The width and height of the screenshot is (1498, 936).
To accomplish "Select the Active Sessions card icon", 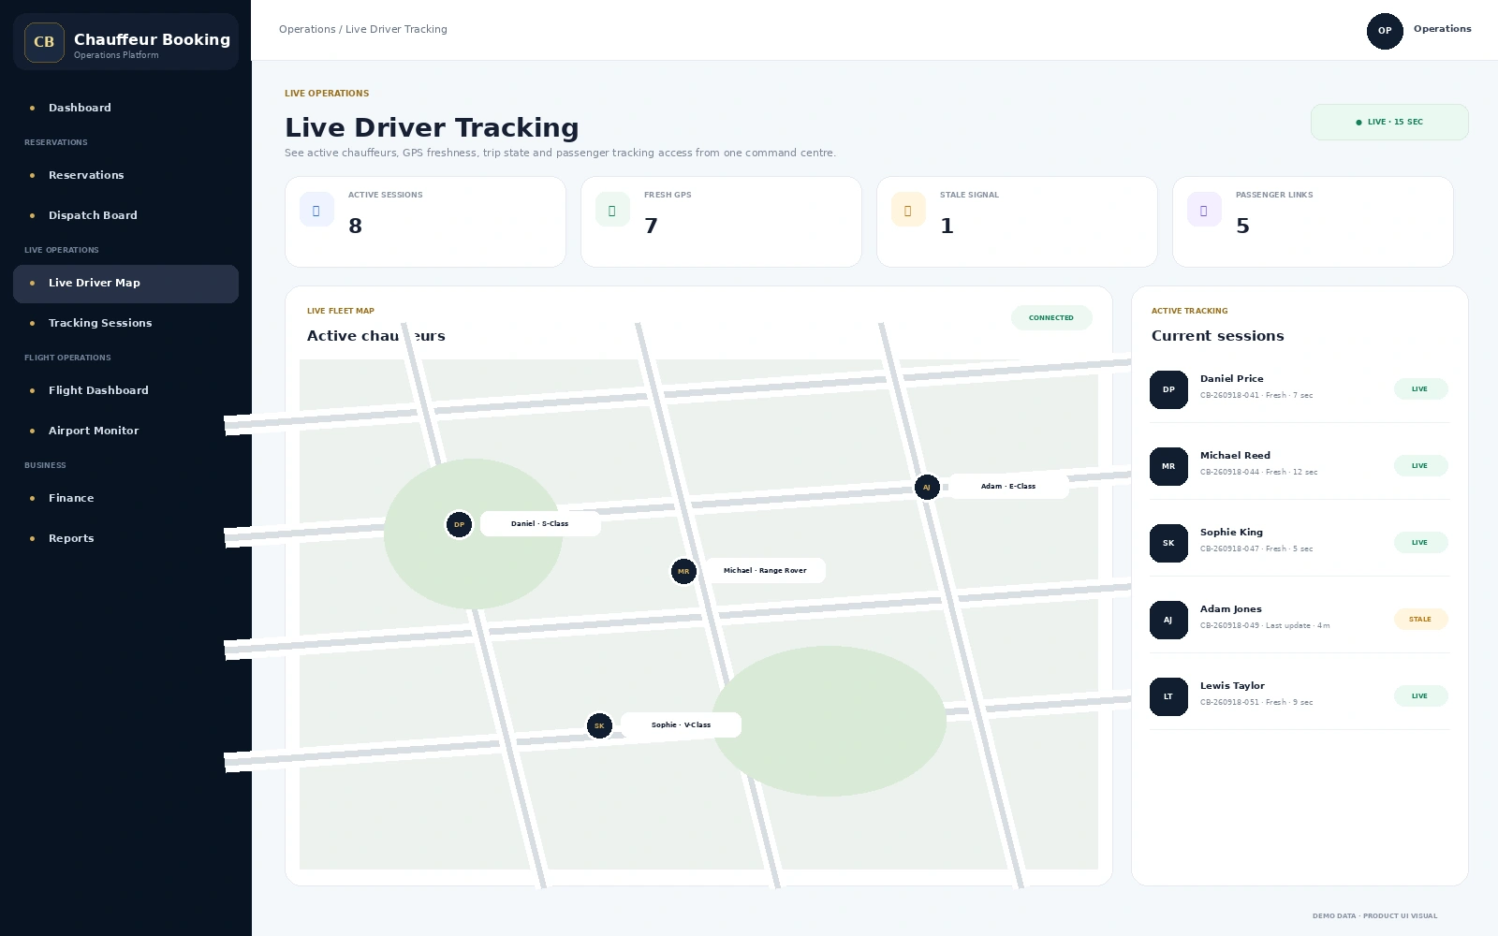I will click(x=316, y=210).
